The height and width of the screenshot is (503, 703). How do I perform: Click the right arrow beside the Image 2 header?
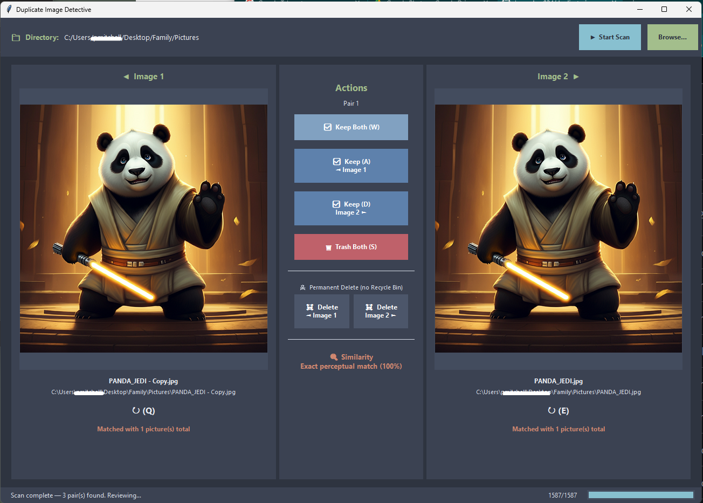tap(576, 76)
